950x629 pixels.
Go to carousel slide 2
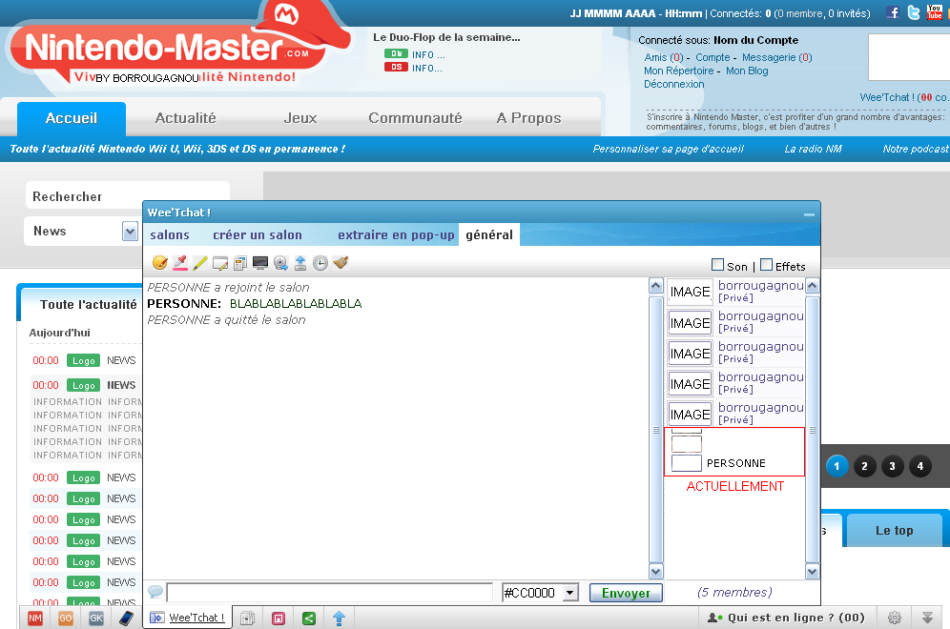864,466
